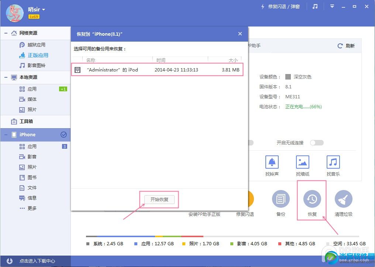The image size is (375, 267).
Task: Click the iPhone connected checkmark icon
Action: coord(63,134)
